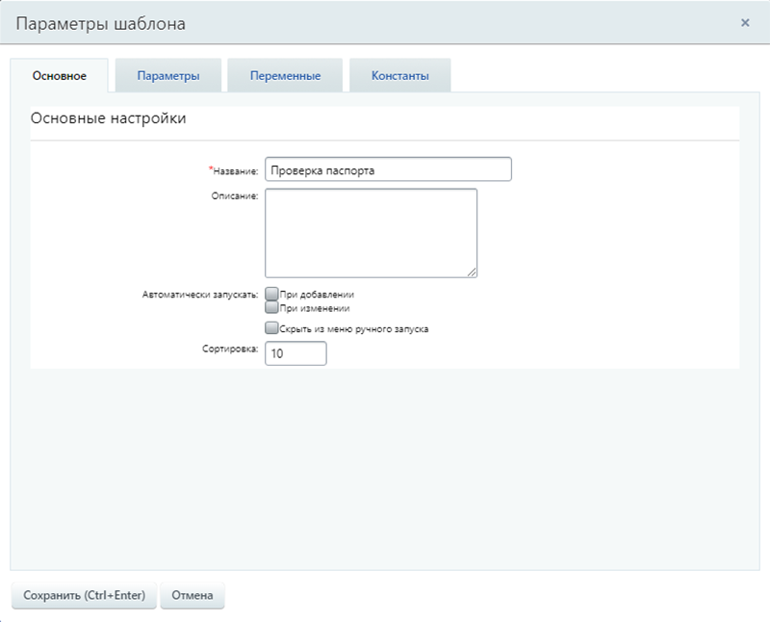
Task: Click the Скрыть из меню ручного запуска label
Action: (x=353, y=329)
